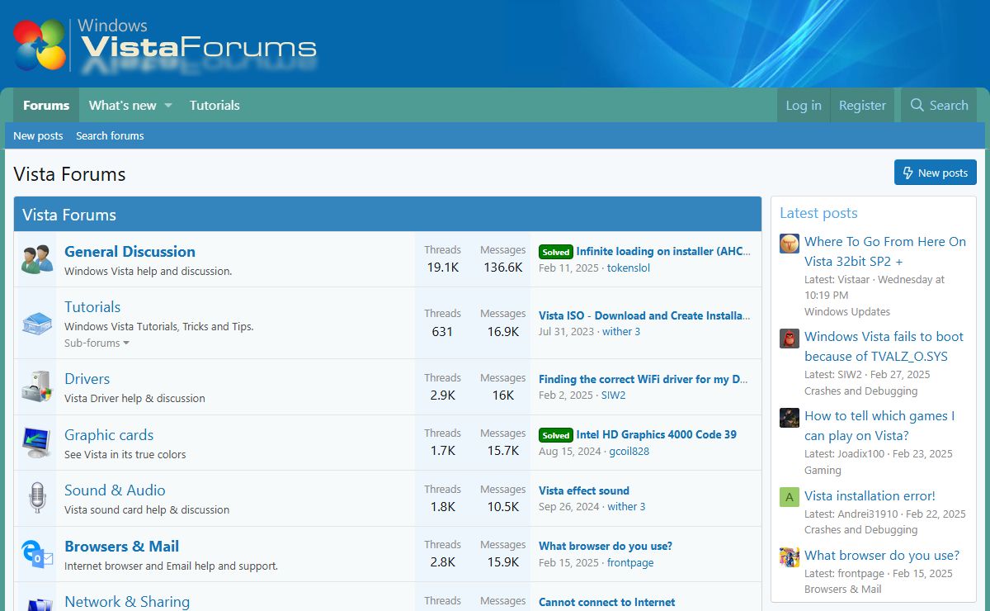Open user wither 3 in Tutorials row
The image size is (990, 611).
click(x=621, y=332)
